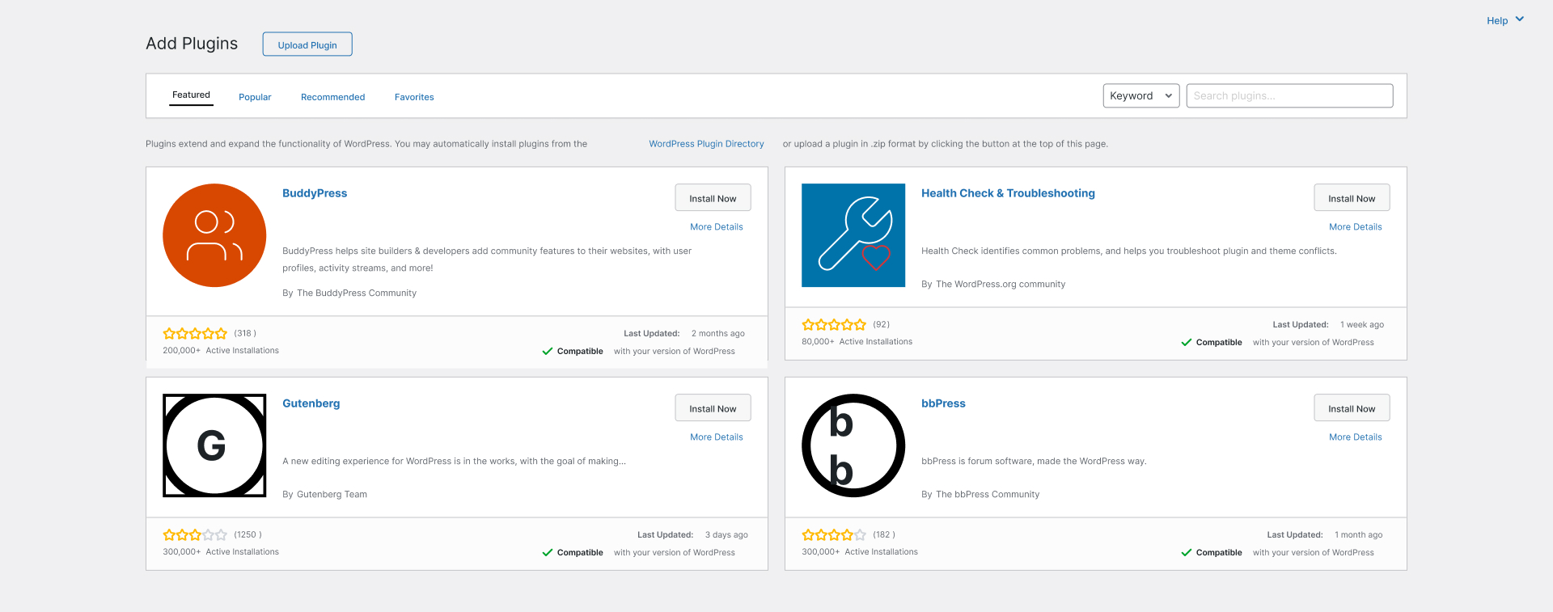
Task: Click the Health Check wrench icon
Action: 853,235
